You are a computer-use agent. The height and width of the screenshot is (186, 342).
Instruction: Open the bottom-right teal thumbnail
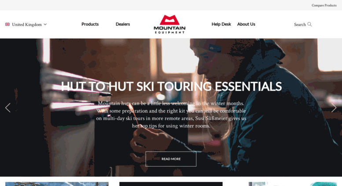(x=293, y=184)
